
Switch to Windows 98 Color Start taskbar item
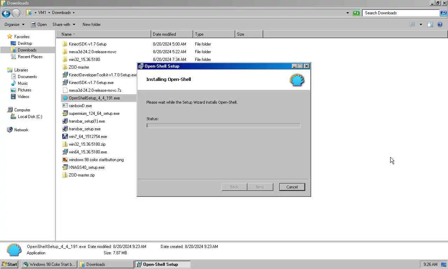coord(49,264)
